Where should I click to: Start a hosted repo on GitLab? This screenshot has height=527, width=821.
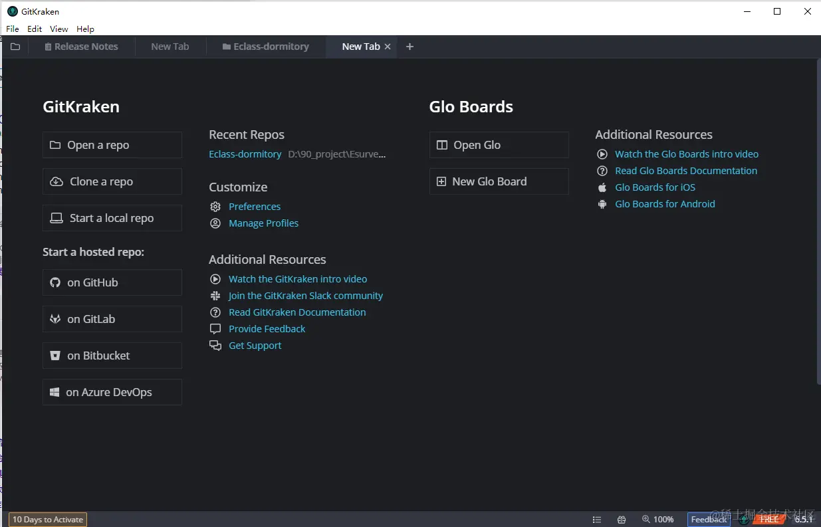click(112, 319)
